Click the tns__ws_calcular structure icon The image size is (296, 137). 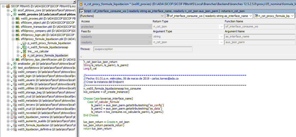[x=24, y=51]
